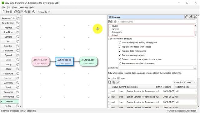200x113 pixels.
Task: Click down arrow of column list scrollbar
Action: point(195,35)
